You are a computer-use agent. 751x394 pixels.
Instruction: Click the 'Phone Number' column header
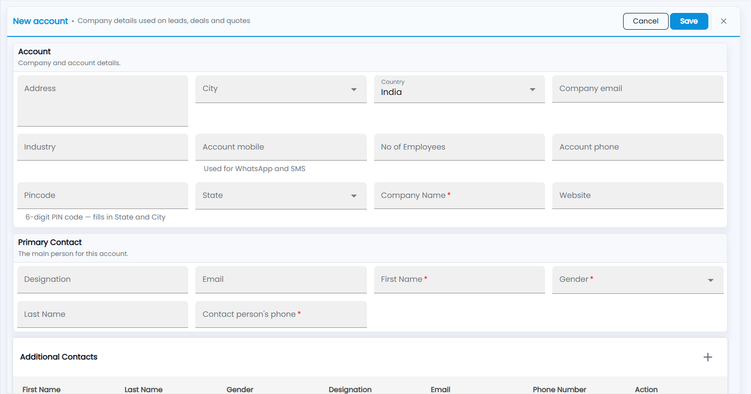click(559, 389)
